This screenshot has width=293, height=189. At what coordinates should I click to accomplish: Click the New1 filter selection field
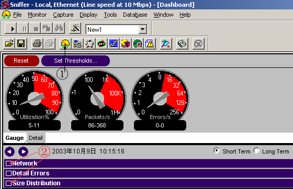pos(112,29)
